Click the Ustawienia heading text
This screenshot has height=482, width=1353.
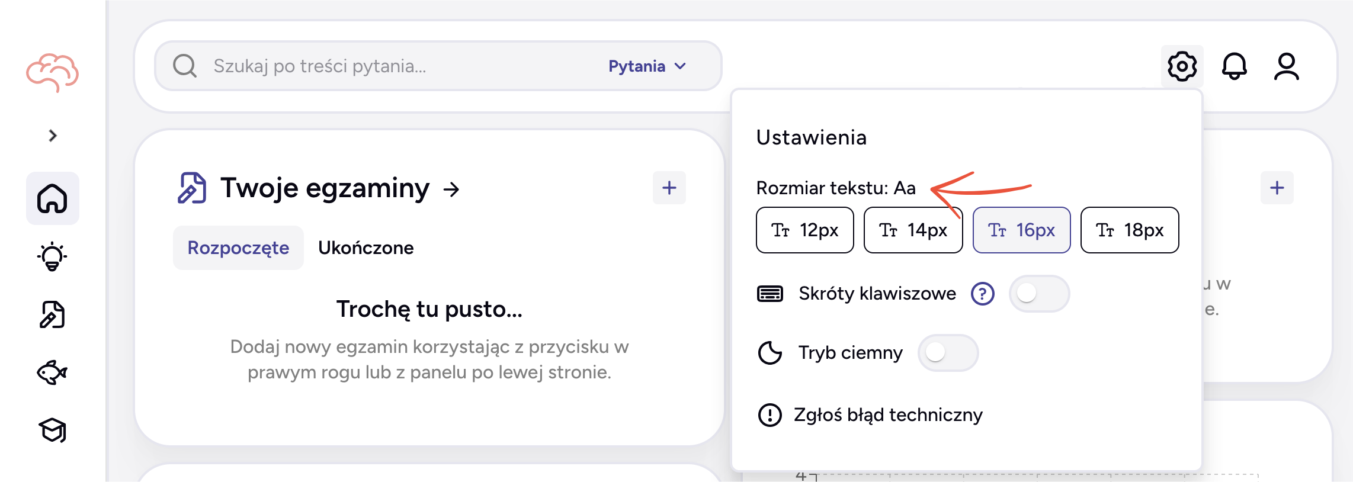[812, 137]
